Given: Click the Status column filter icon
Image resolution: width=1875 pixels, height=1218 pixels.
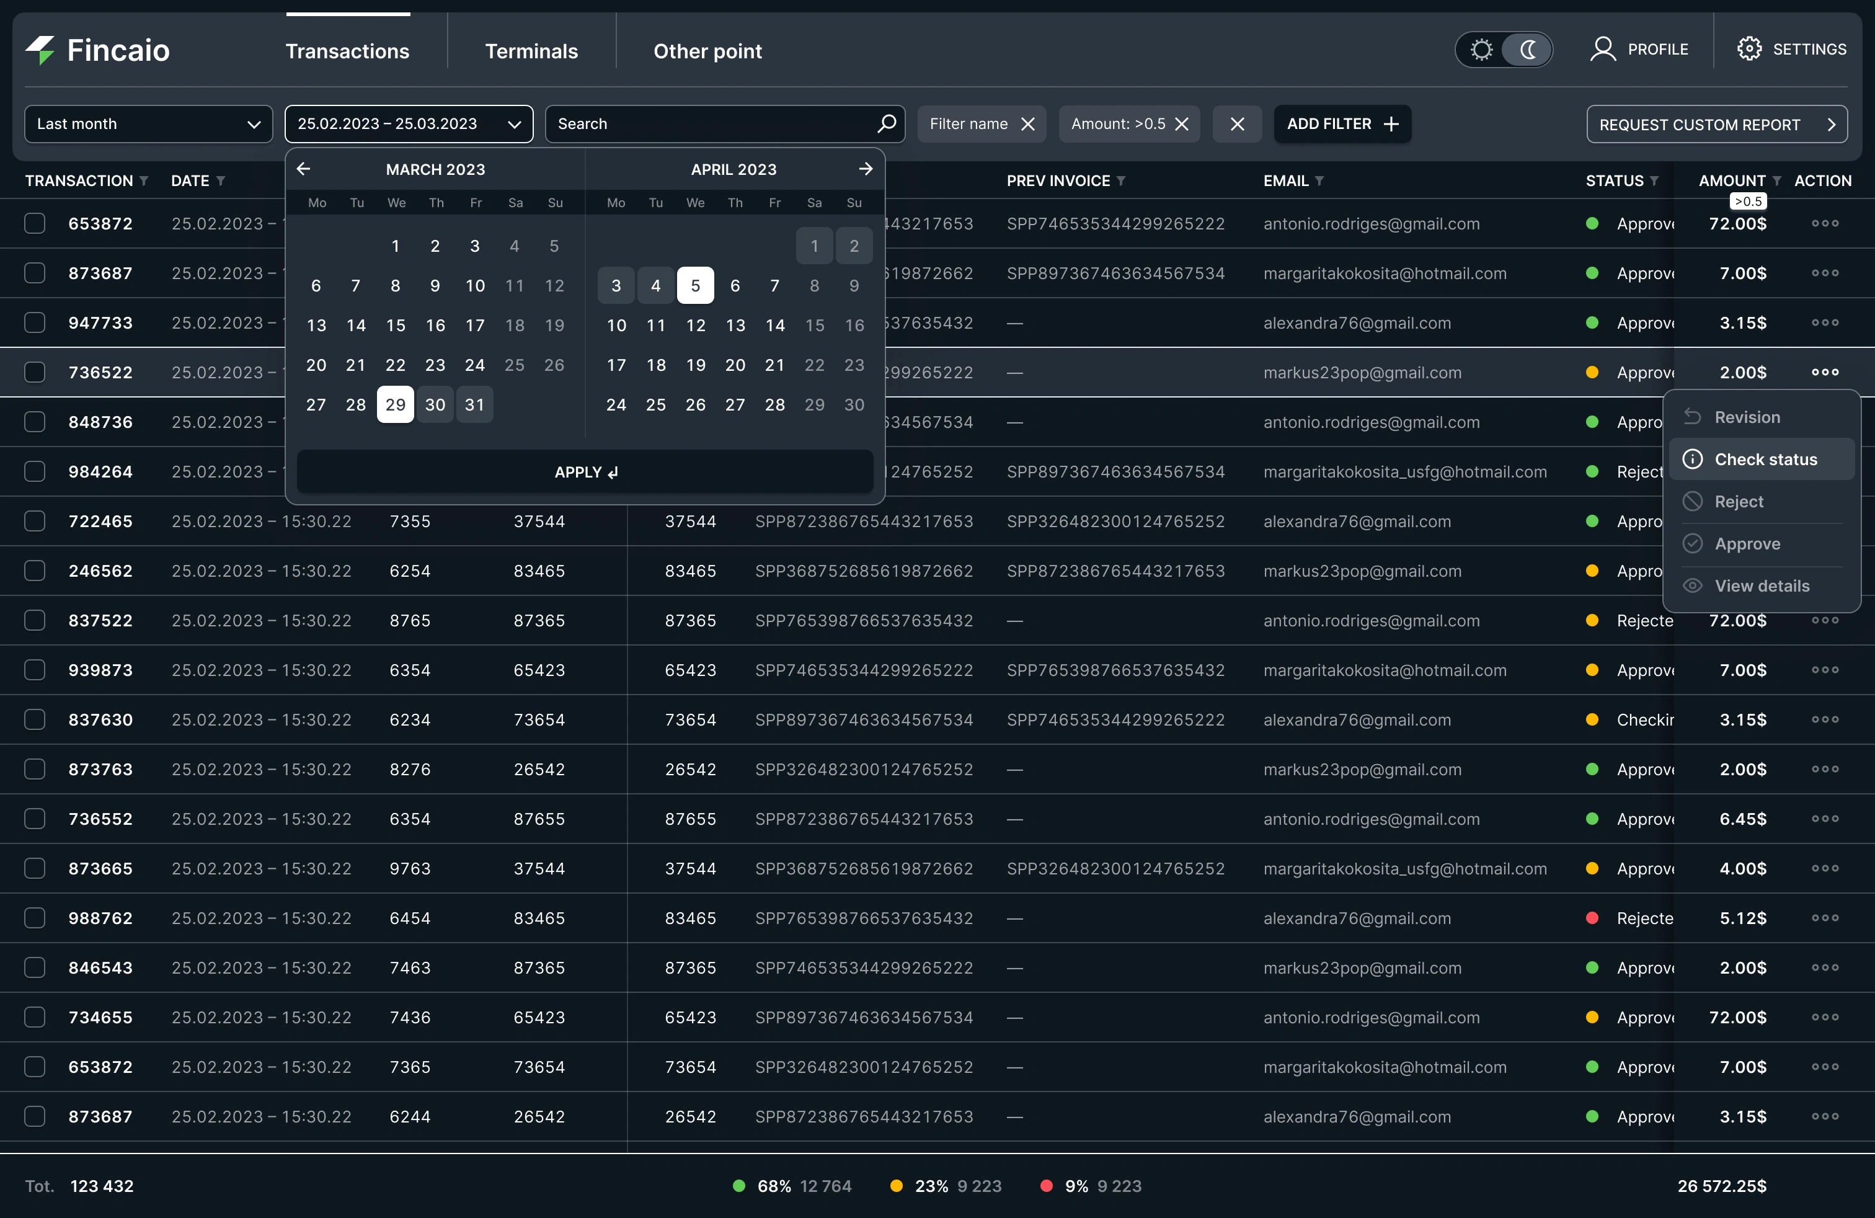Looking at the screenshot, I should click(1654, 181).
